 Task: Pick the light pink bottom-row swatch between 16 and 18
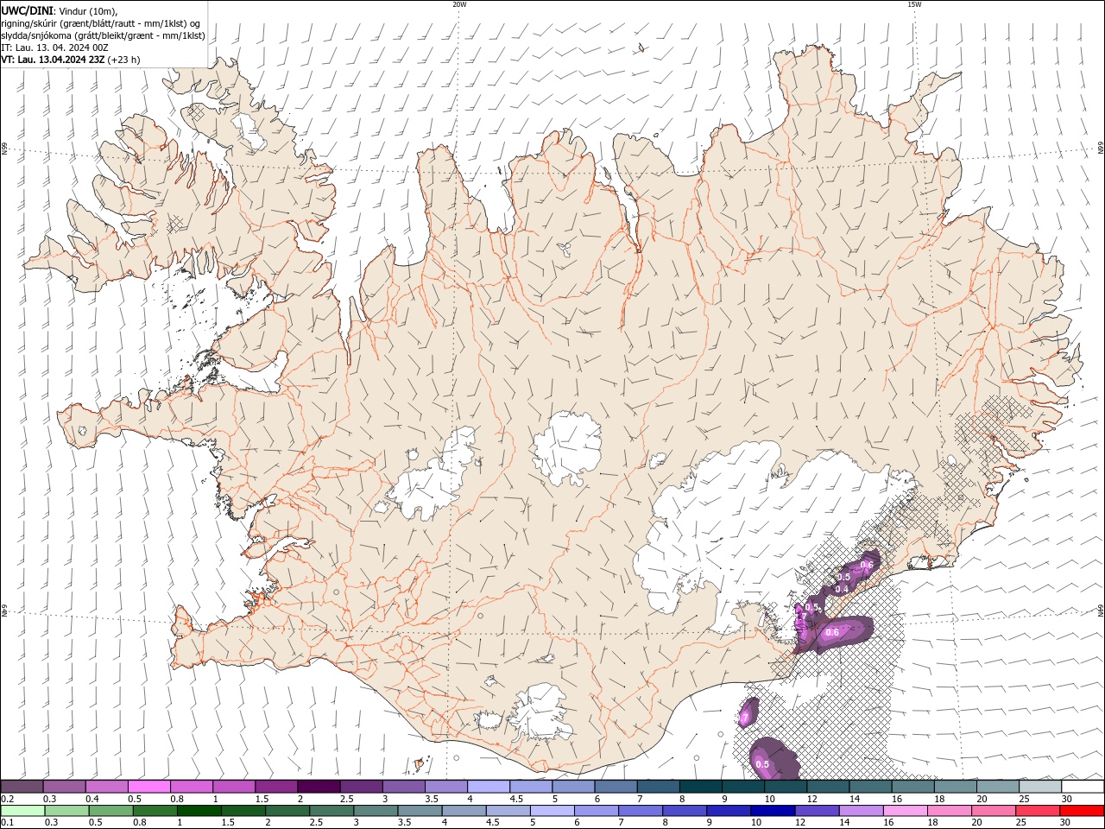click(905, 811)
